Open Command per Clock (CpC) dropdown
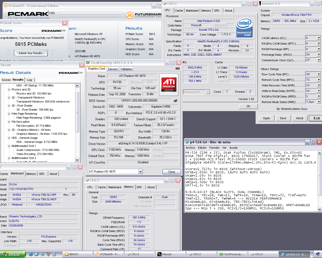The image size is (322, 258). [319, 60]
